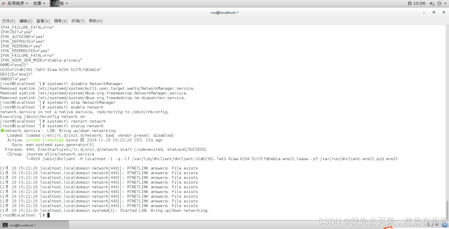Click the UUID="16d62361-7e83-42aa..." line

(50, 70)
